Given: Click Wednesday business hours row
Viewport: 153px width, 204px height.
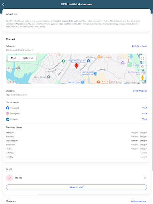Looking at the screenshot, I should [x=76, y=141].
